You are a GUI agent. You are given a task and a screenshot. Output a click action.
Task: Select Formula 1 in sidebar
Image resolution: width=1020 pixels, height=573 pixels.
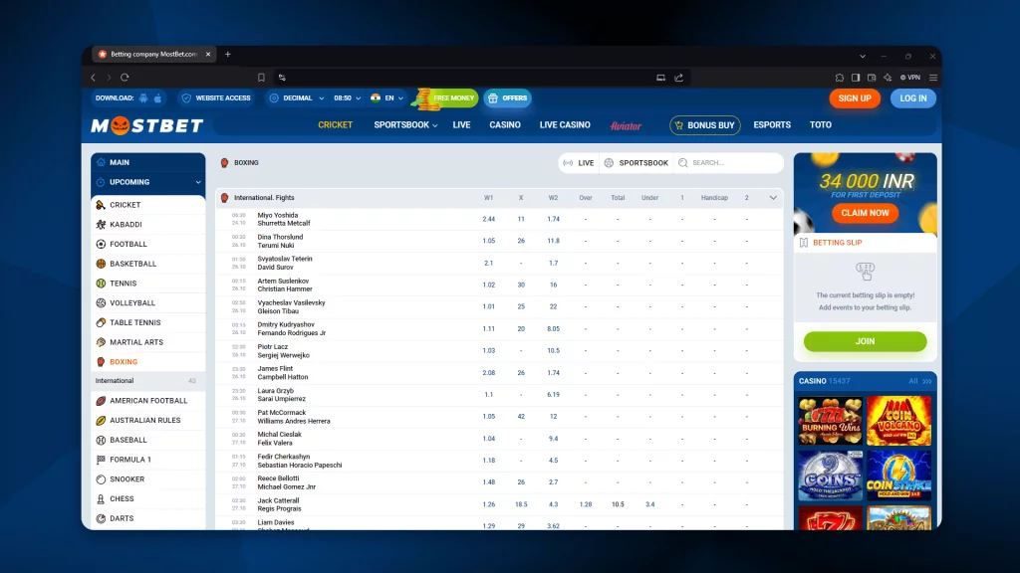coord(148,460)
